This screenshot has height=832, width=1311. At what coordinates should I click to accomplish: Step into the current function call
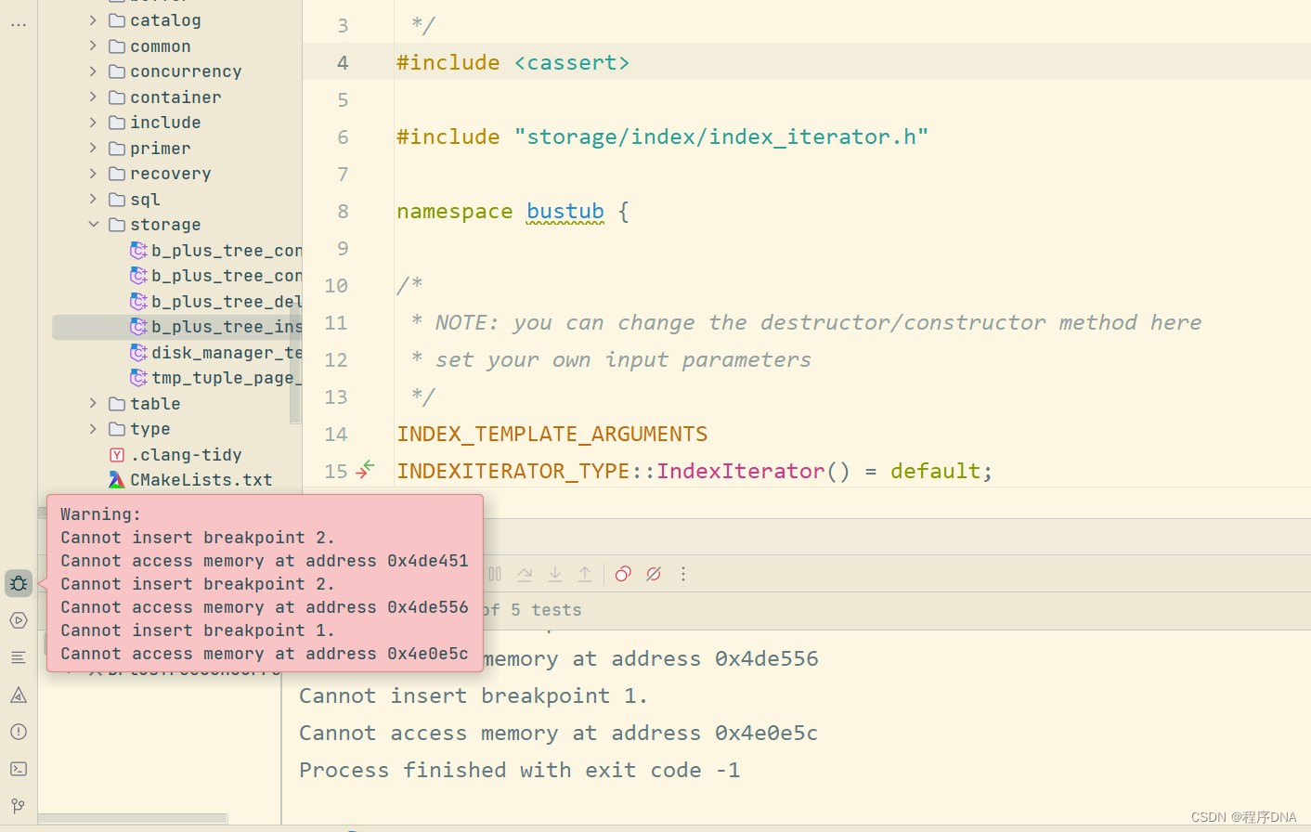click(555, 574)
